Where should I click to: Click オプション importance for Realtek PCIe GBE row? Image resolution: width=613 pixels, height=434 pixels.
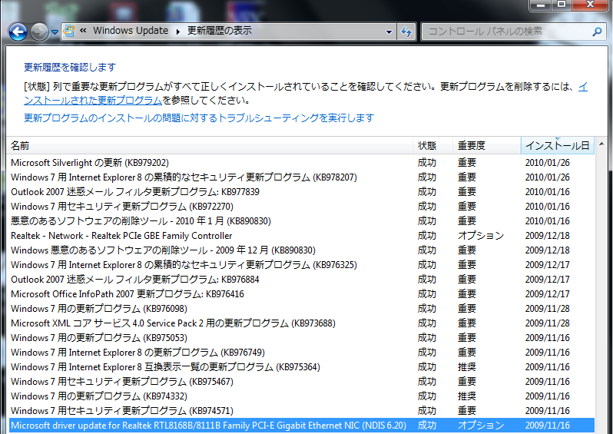pyautogui.click(x=481, y=235)
